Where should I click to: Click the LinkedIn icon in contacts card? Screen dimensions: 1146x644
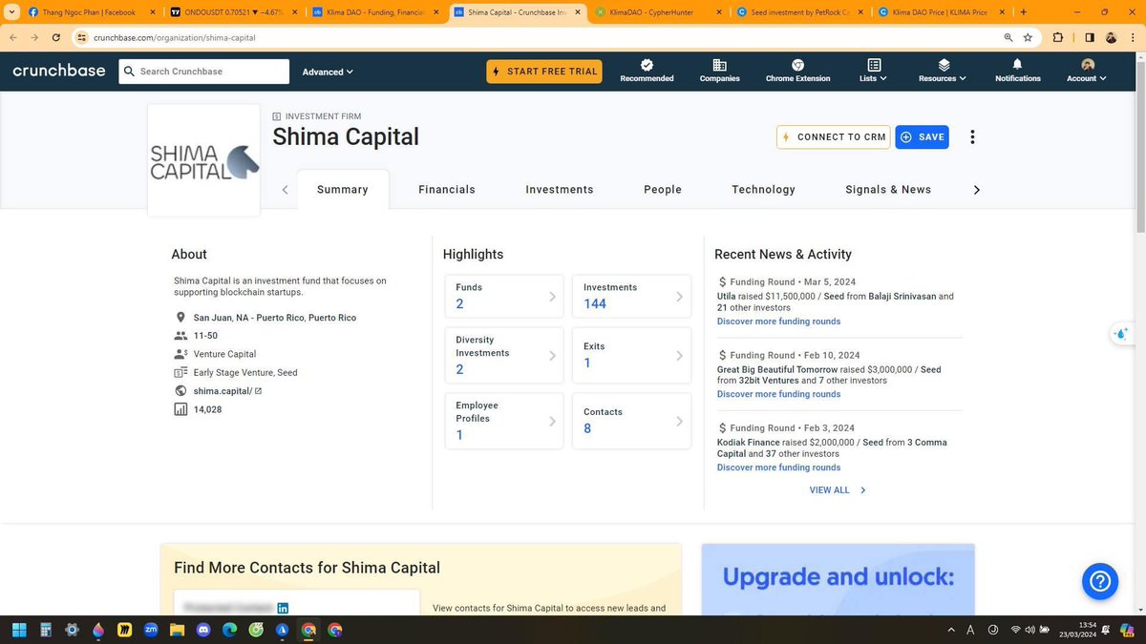point(283,608)
